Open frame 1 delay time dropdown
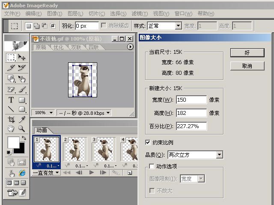 (x=58, y=166)
